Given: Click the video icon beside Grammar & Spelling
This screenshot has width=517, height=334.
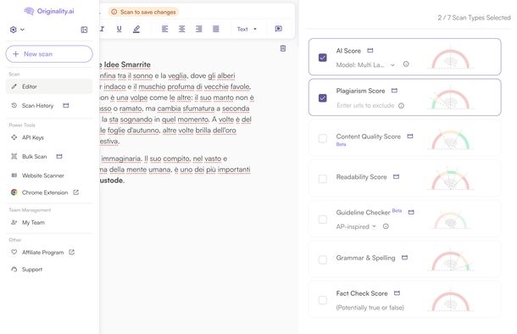Looking at the screenshot, I should pyautogui.click(x=404, y=258).
